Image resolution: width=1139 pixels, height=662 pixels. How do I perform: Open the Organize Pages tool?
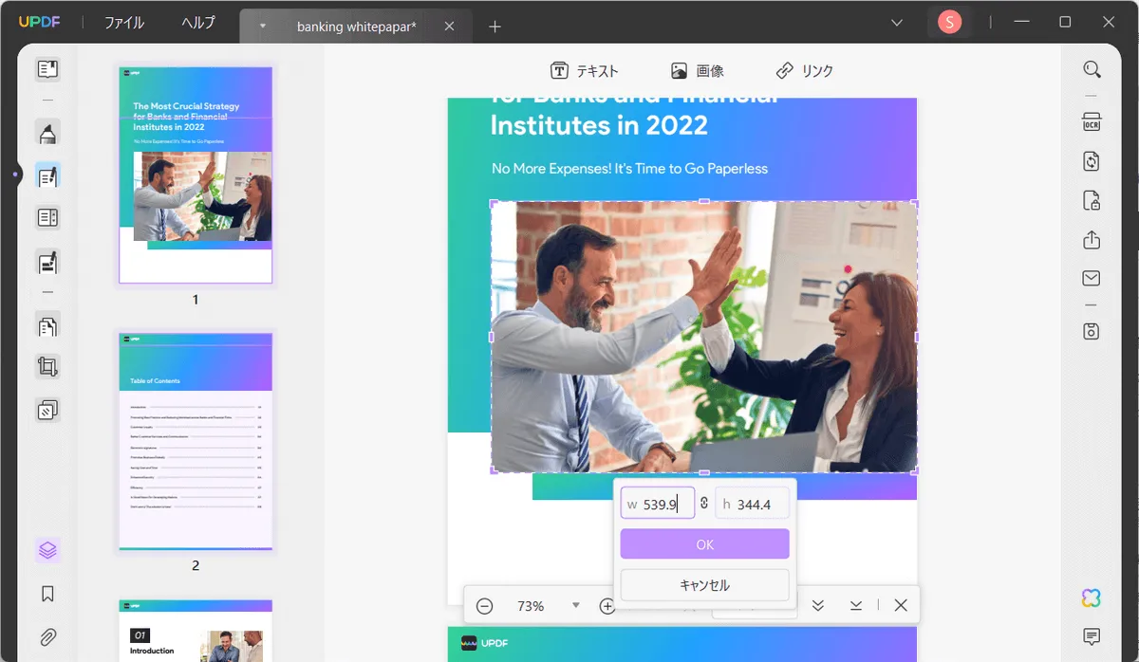click(47, 325)
